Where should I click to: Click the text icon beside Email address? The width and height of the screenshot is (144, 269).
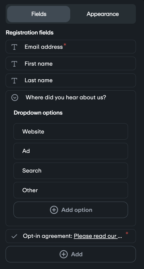click(14, 47)
